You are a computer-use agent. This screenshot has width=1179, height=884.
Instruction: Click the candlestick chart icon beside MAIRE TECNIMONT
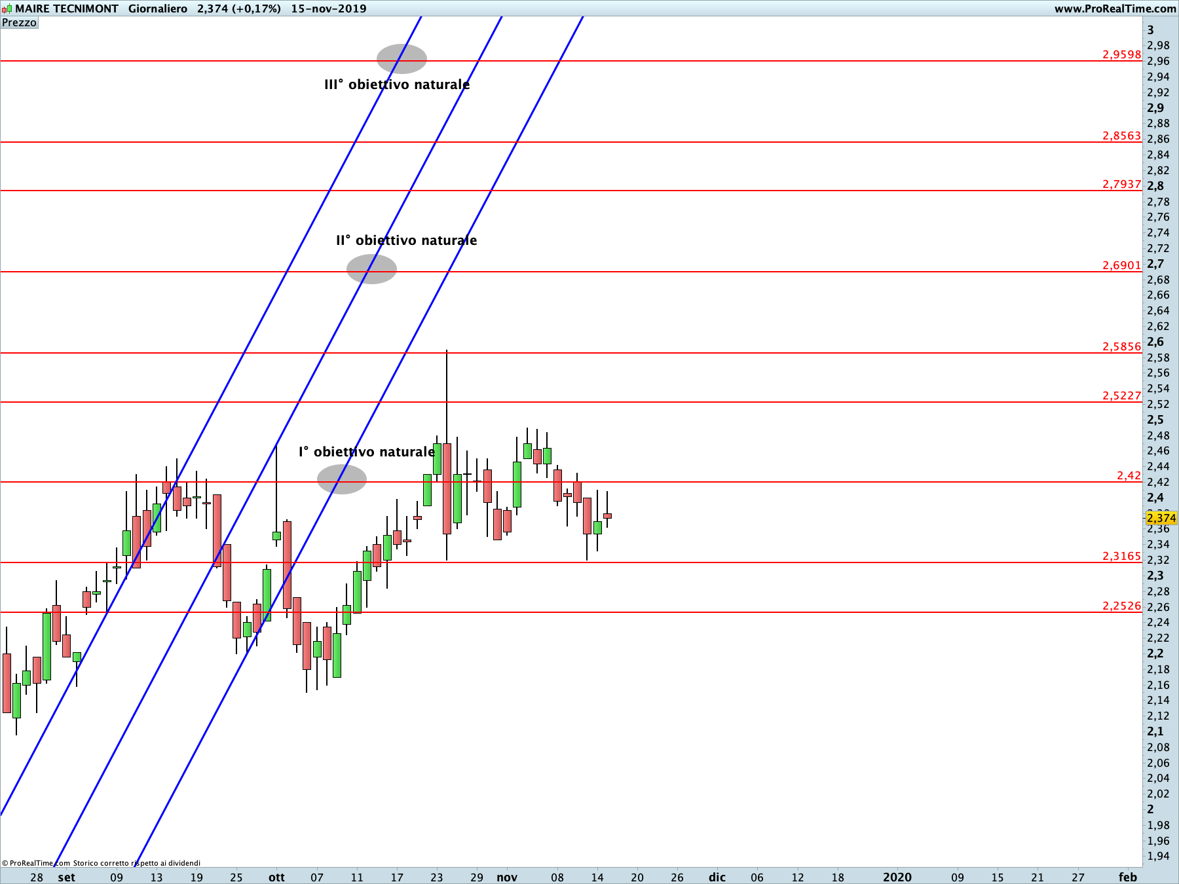pos(7,9)
